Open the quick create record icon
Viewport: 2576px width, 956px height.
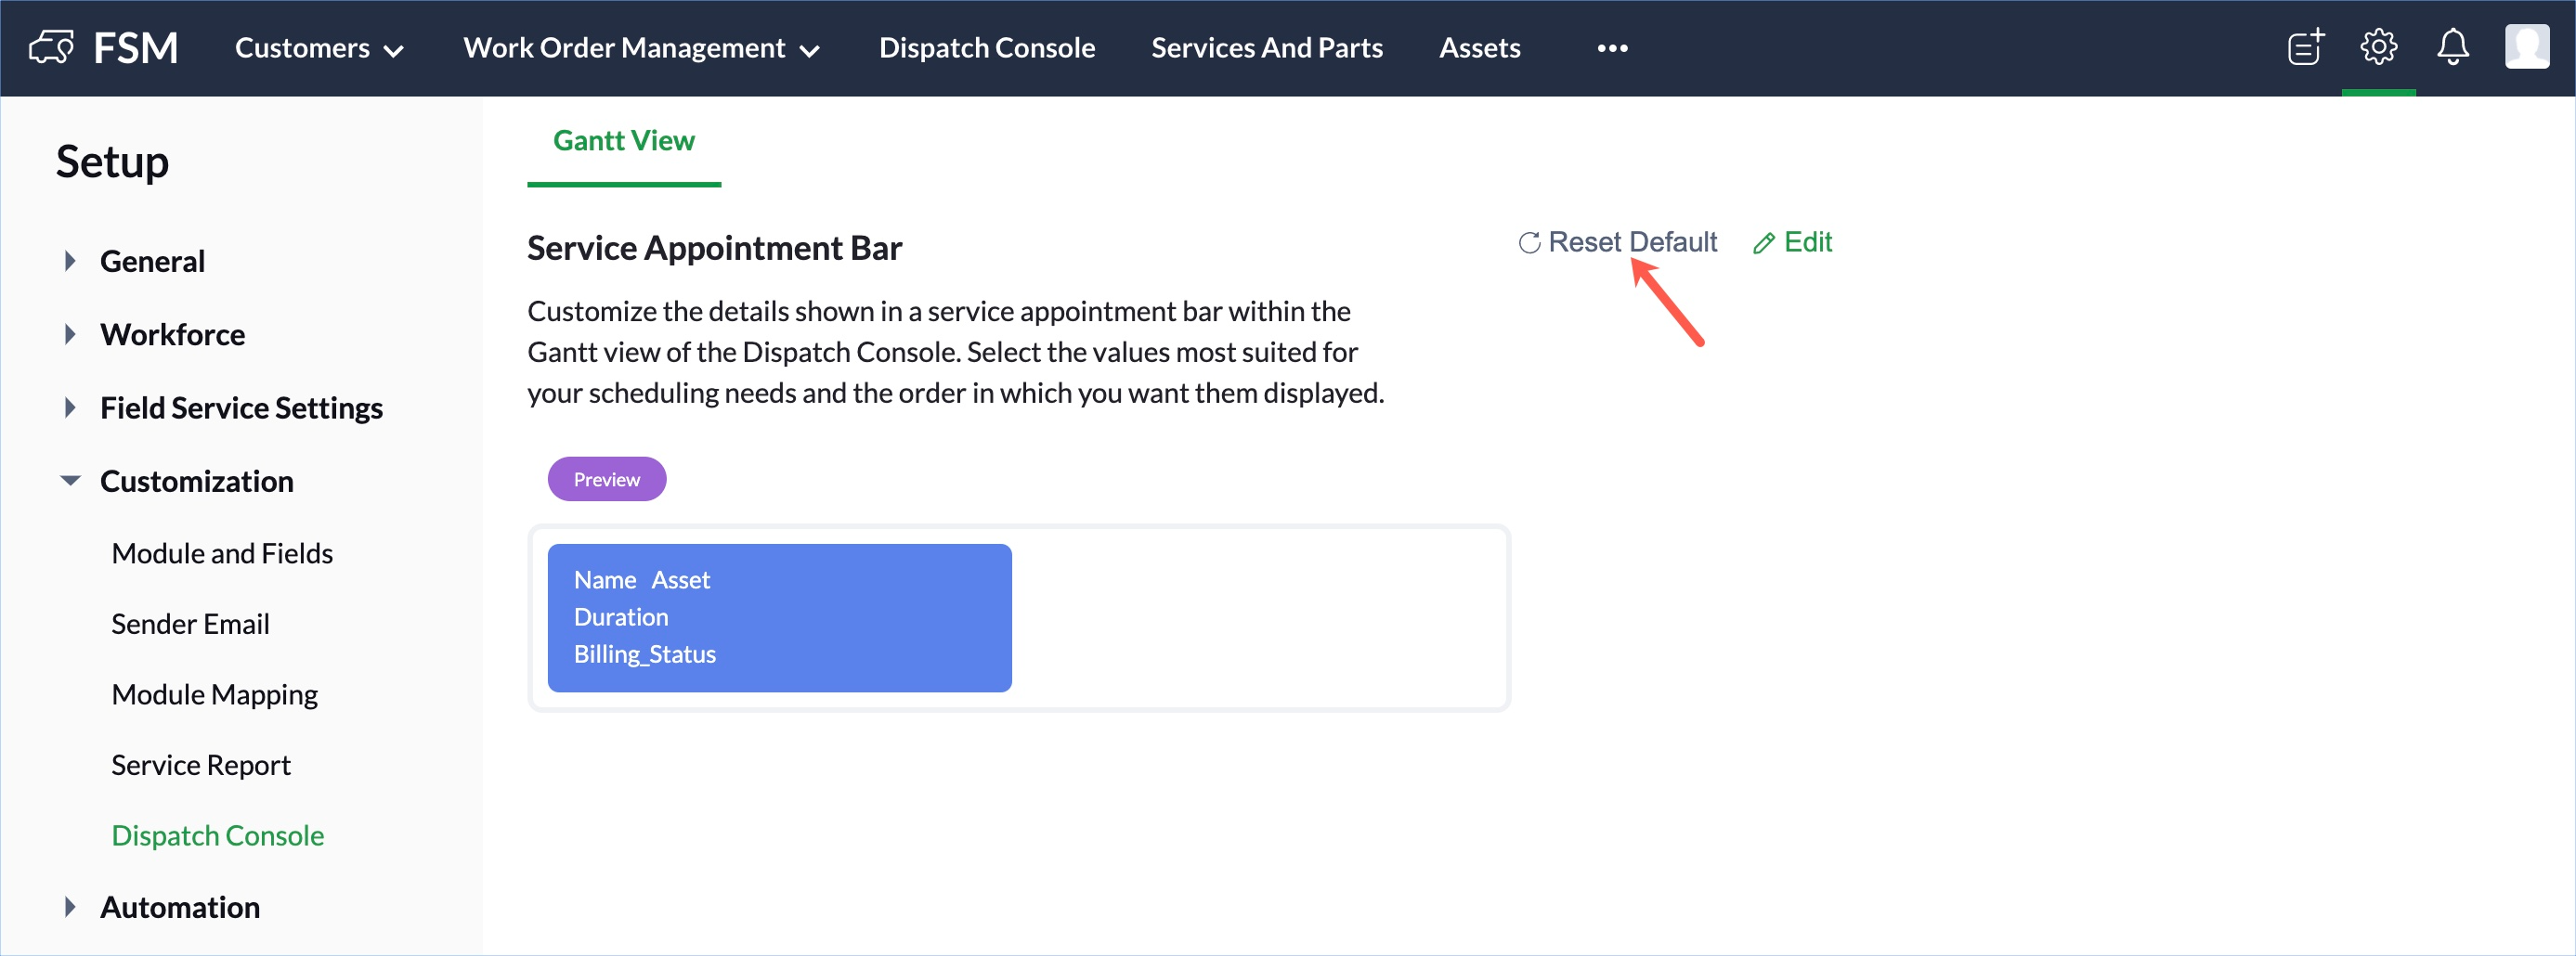pyautogui.click(x=2305, y=47)
